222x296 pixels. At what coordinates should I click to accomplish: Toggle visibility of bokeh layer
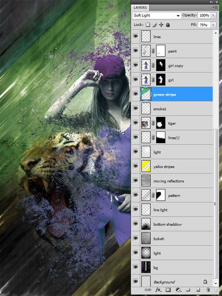coord(136,238)
